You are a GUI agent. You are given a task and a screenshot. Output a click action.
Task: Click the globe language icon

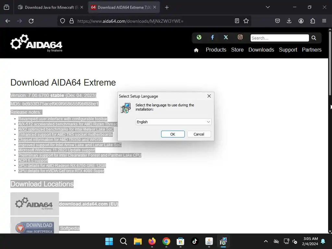[x=199, y=38]
